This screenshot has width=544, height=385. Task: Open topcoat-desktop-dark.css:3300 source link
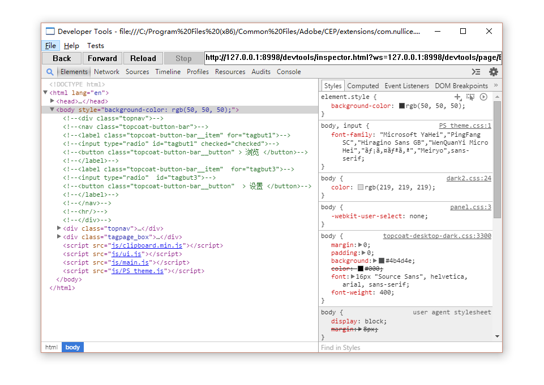point(437,236)
